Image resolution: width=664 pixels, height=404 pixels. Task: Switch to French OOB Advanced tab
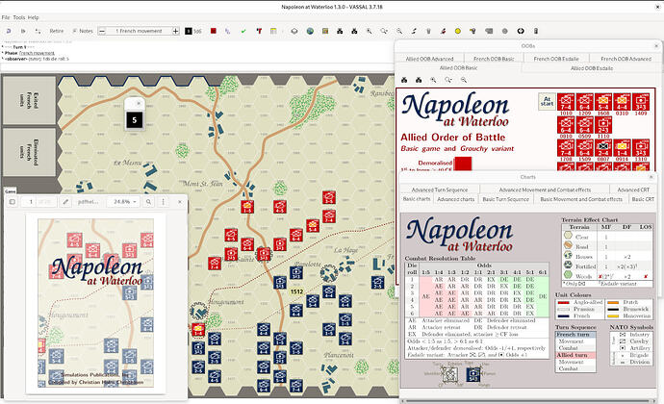point(626,59)
